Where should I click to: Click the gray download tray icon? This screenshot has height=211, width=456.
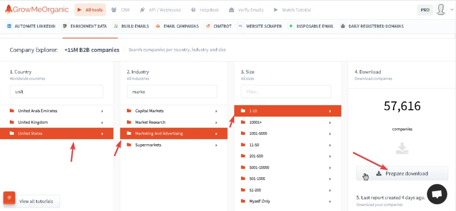coord(402,148)
